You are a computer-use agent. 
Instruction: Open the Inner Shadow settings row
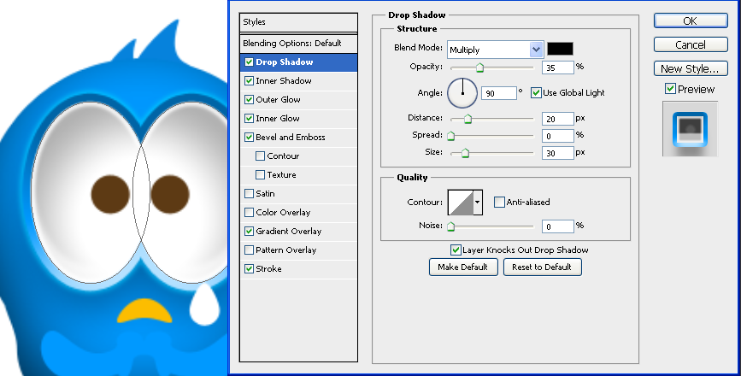click(298, 81)
